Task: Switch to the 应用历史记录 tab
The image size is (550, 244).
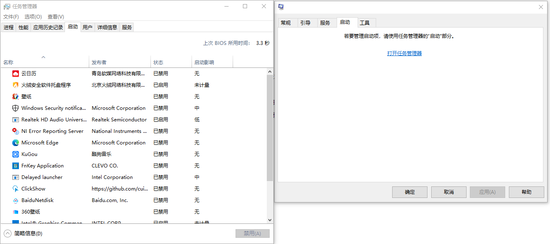Action: tap(48, 28)
